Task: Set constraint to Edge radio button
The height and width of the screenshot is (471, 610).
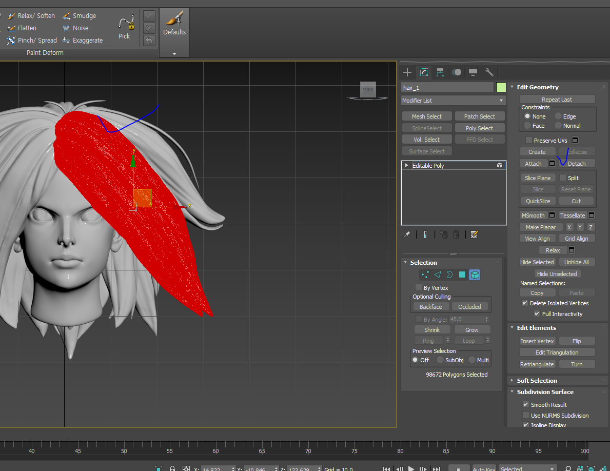Action: coord(558,116)
